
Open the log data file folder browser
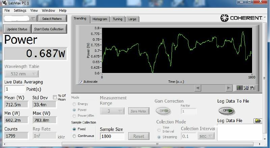click(x=258, y=121)
